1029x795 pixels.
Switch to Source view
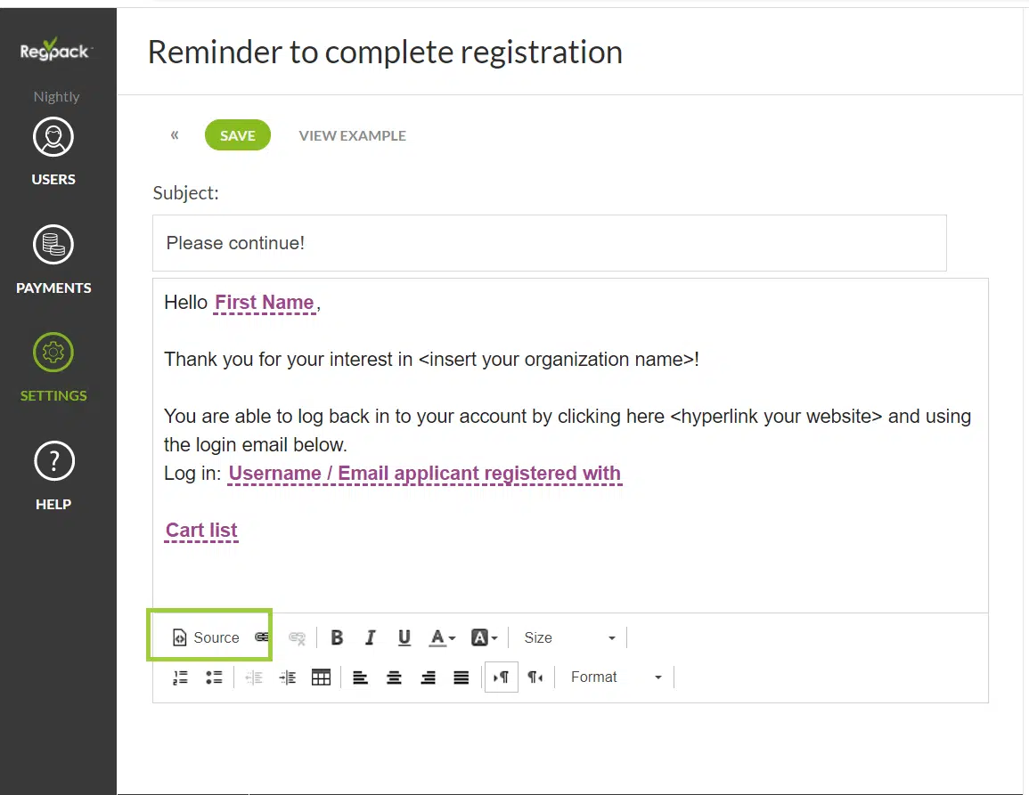point(208,637)
